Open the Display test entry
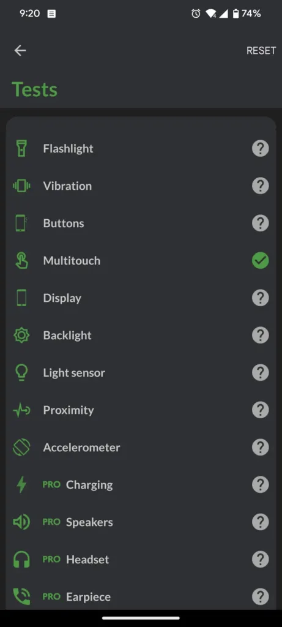This screenshot has height=627, width=282. tap(141, 298)
